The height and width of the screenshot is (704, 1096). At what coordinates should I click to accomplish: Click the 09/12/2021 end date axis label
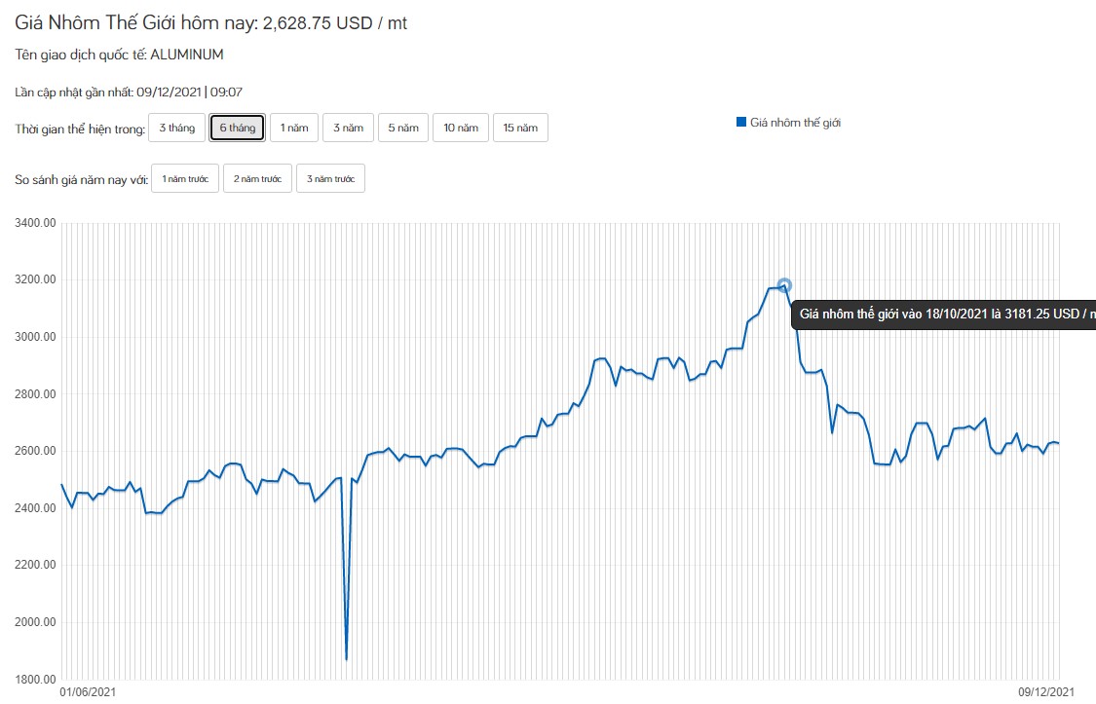click(x=1047, y=692)
